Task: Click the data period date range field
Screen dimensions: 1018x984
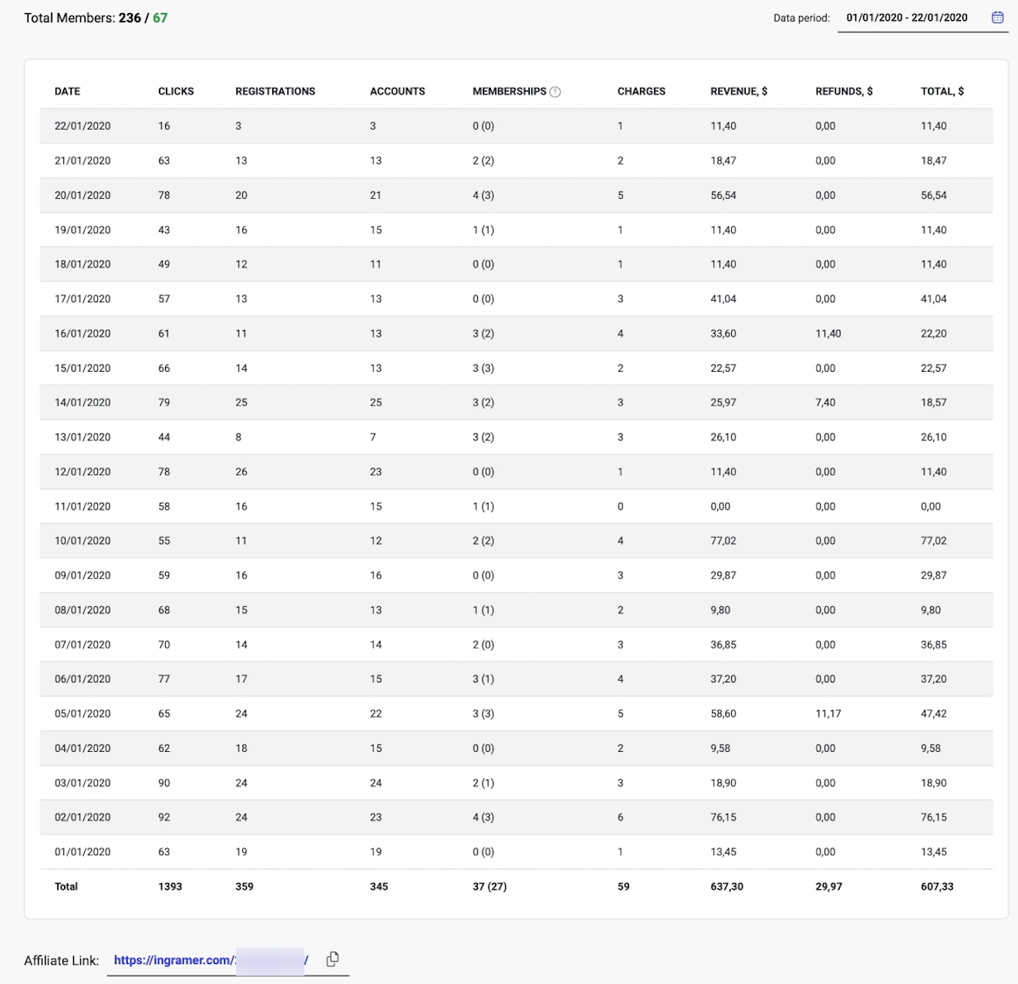Action: coord(906,18)
